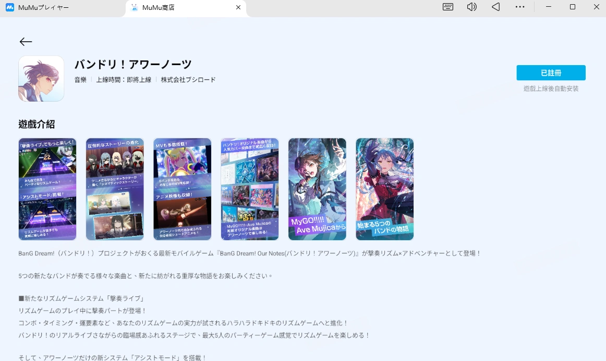Click the 音樂 category label
This screenshot has height=361, width=606.
click(80, 80)
